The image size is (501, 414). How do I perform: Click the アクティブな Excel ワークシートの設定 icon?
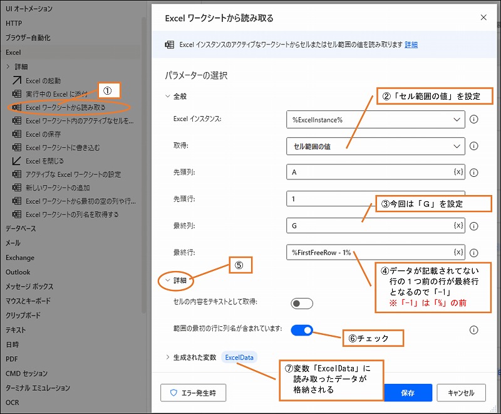pos(17,174)
